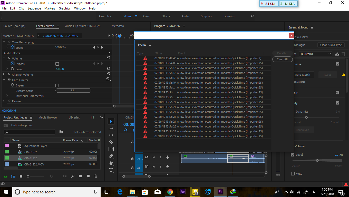Click the New Bin folder icon
This screenshot has height=197, width=349.
(80, 176)
